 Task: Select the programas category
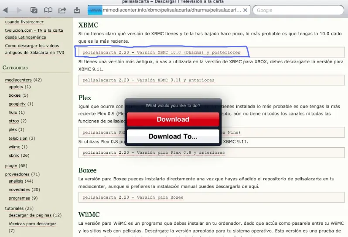[19, 198]
